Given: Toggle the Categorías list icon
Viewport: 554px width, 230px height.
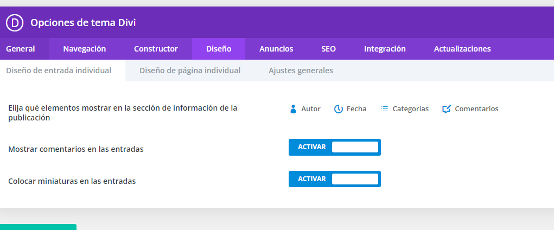Looking at the screenshot, I should click(x=384, y=109).
